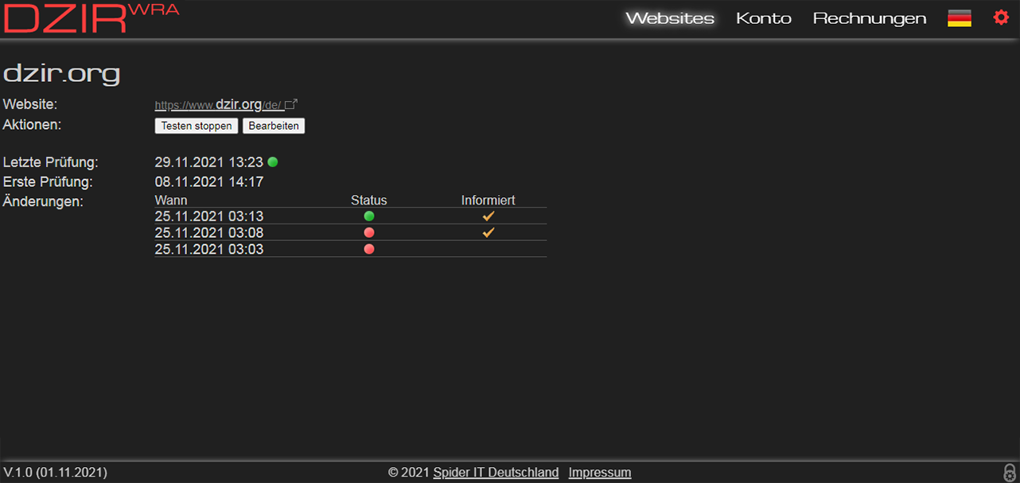Select the 25.11.2021 03:13 change entry
Image resolution: width=1020 pixels, height=483 pixels.
click(351, 216)
